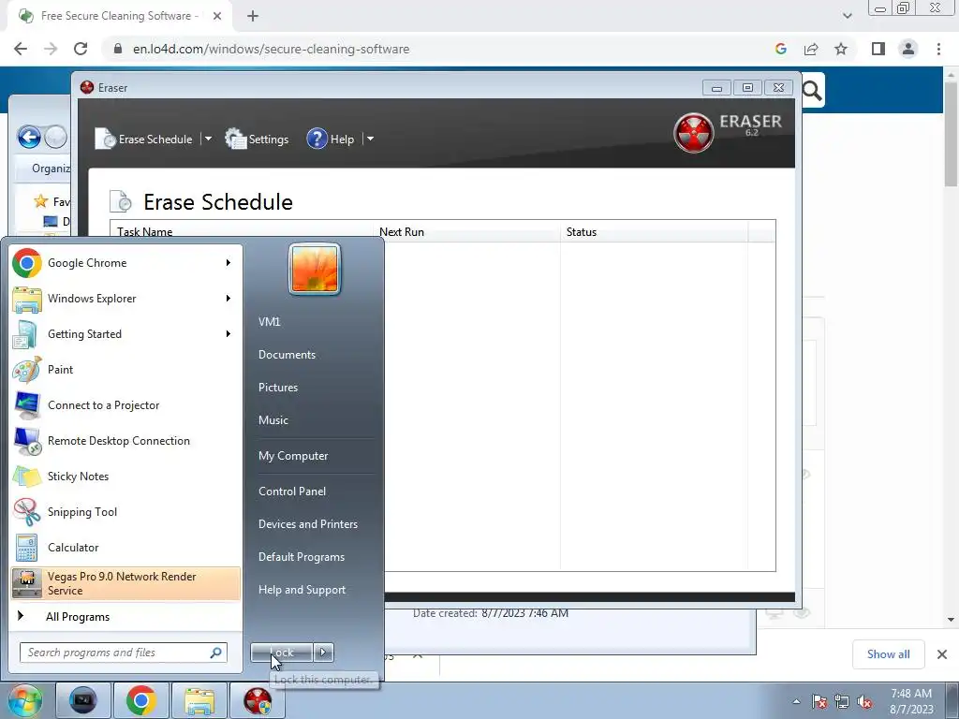Switch to Chrome on the taskbar
The height and width of the screenshot is (719, 959).
140,700
